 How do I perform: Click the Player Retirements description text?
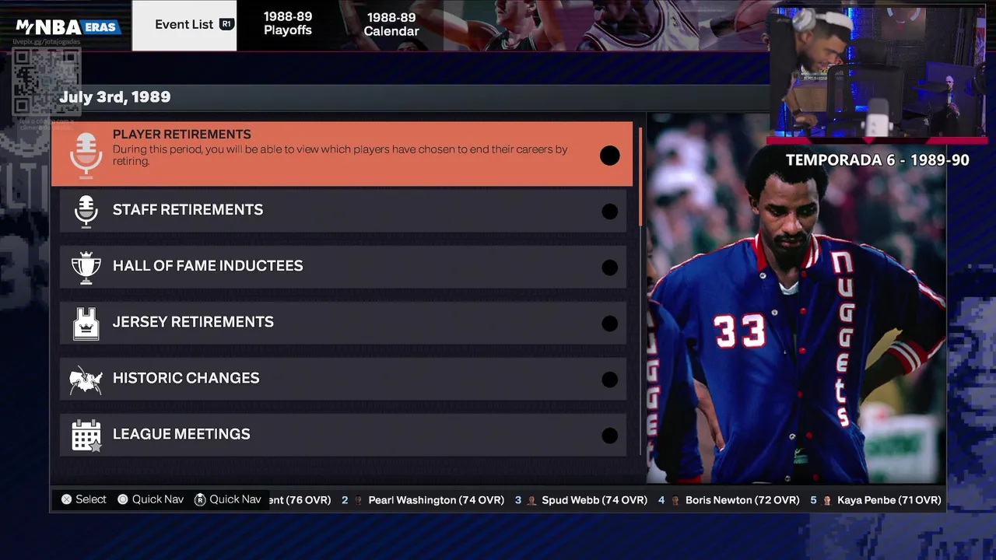pyautogui.click(x=340, y=155)
